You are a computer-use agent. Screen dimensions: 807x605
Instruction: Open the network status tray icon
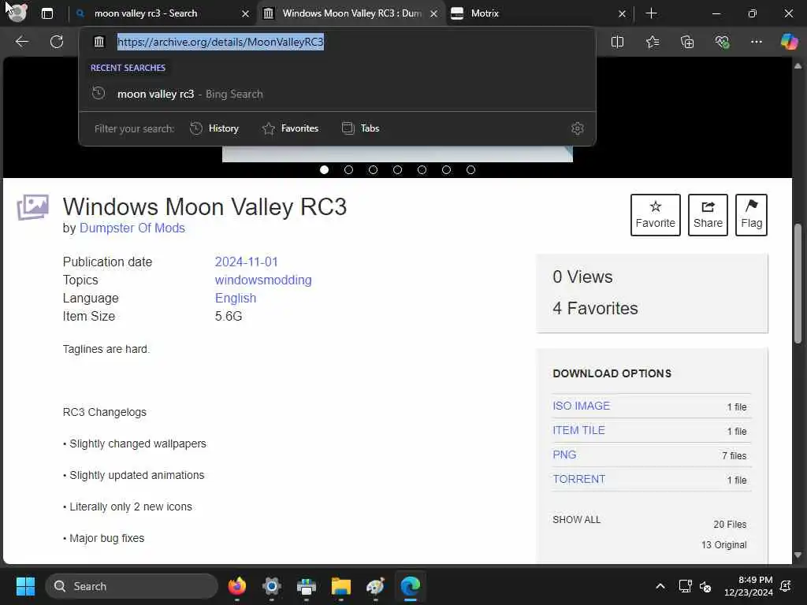(x=685, y=586)
